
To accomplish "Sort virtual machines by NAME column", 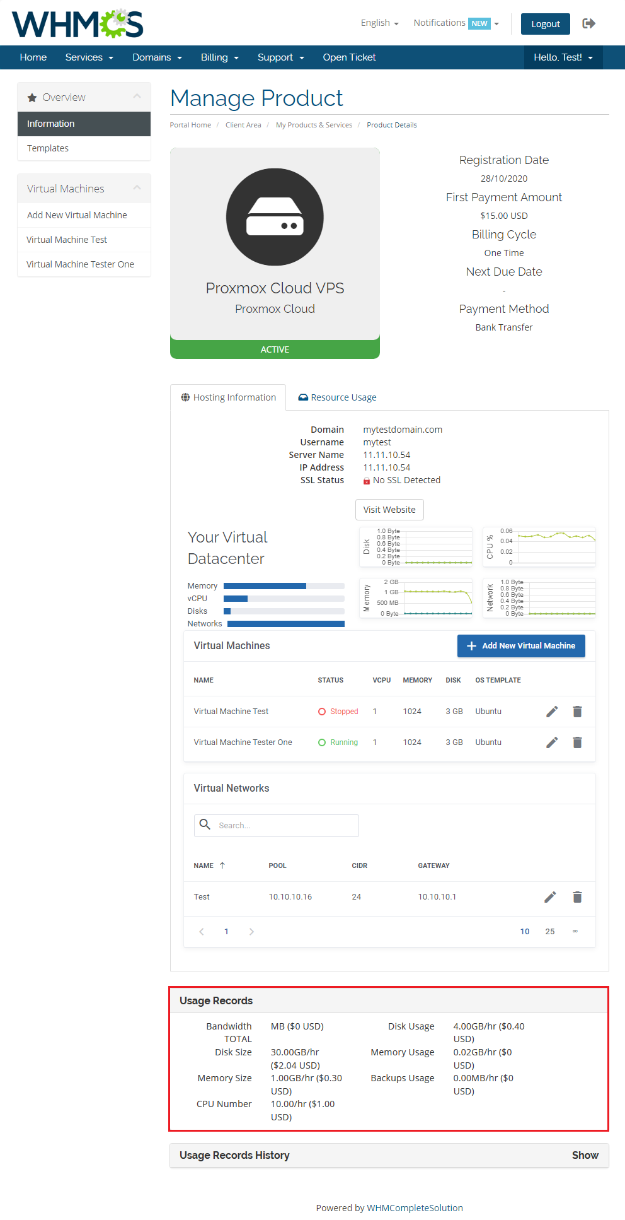I will [204, 680].
